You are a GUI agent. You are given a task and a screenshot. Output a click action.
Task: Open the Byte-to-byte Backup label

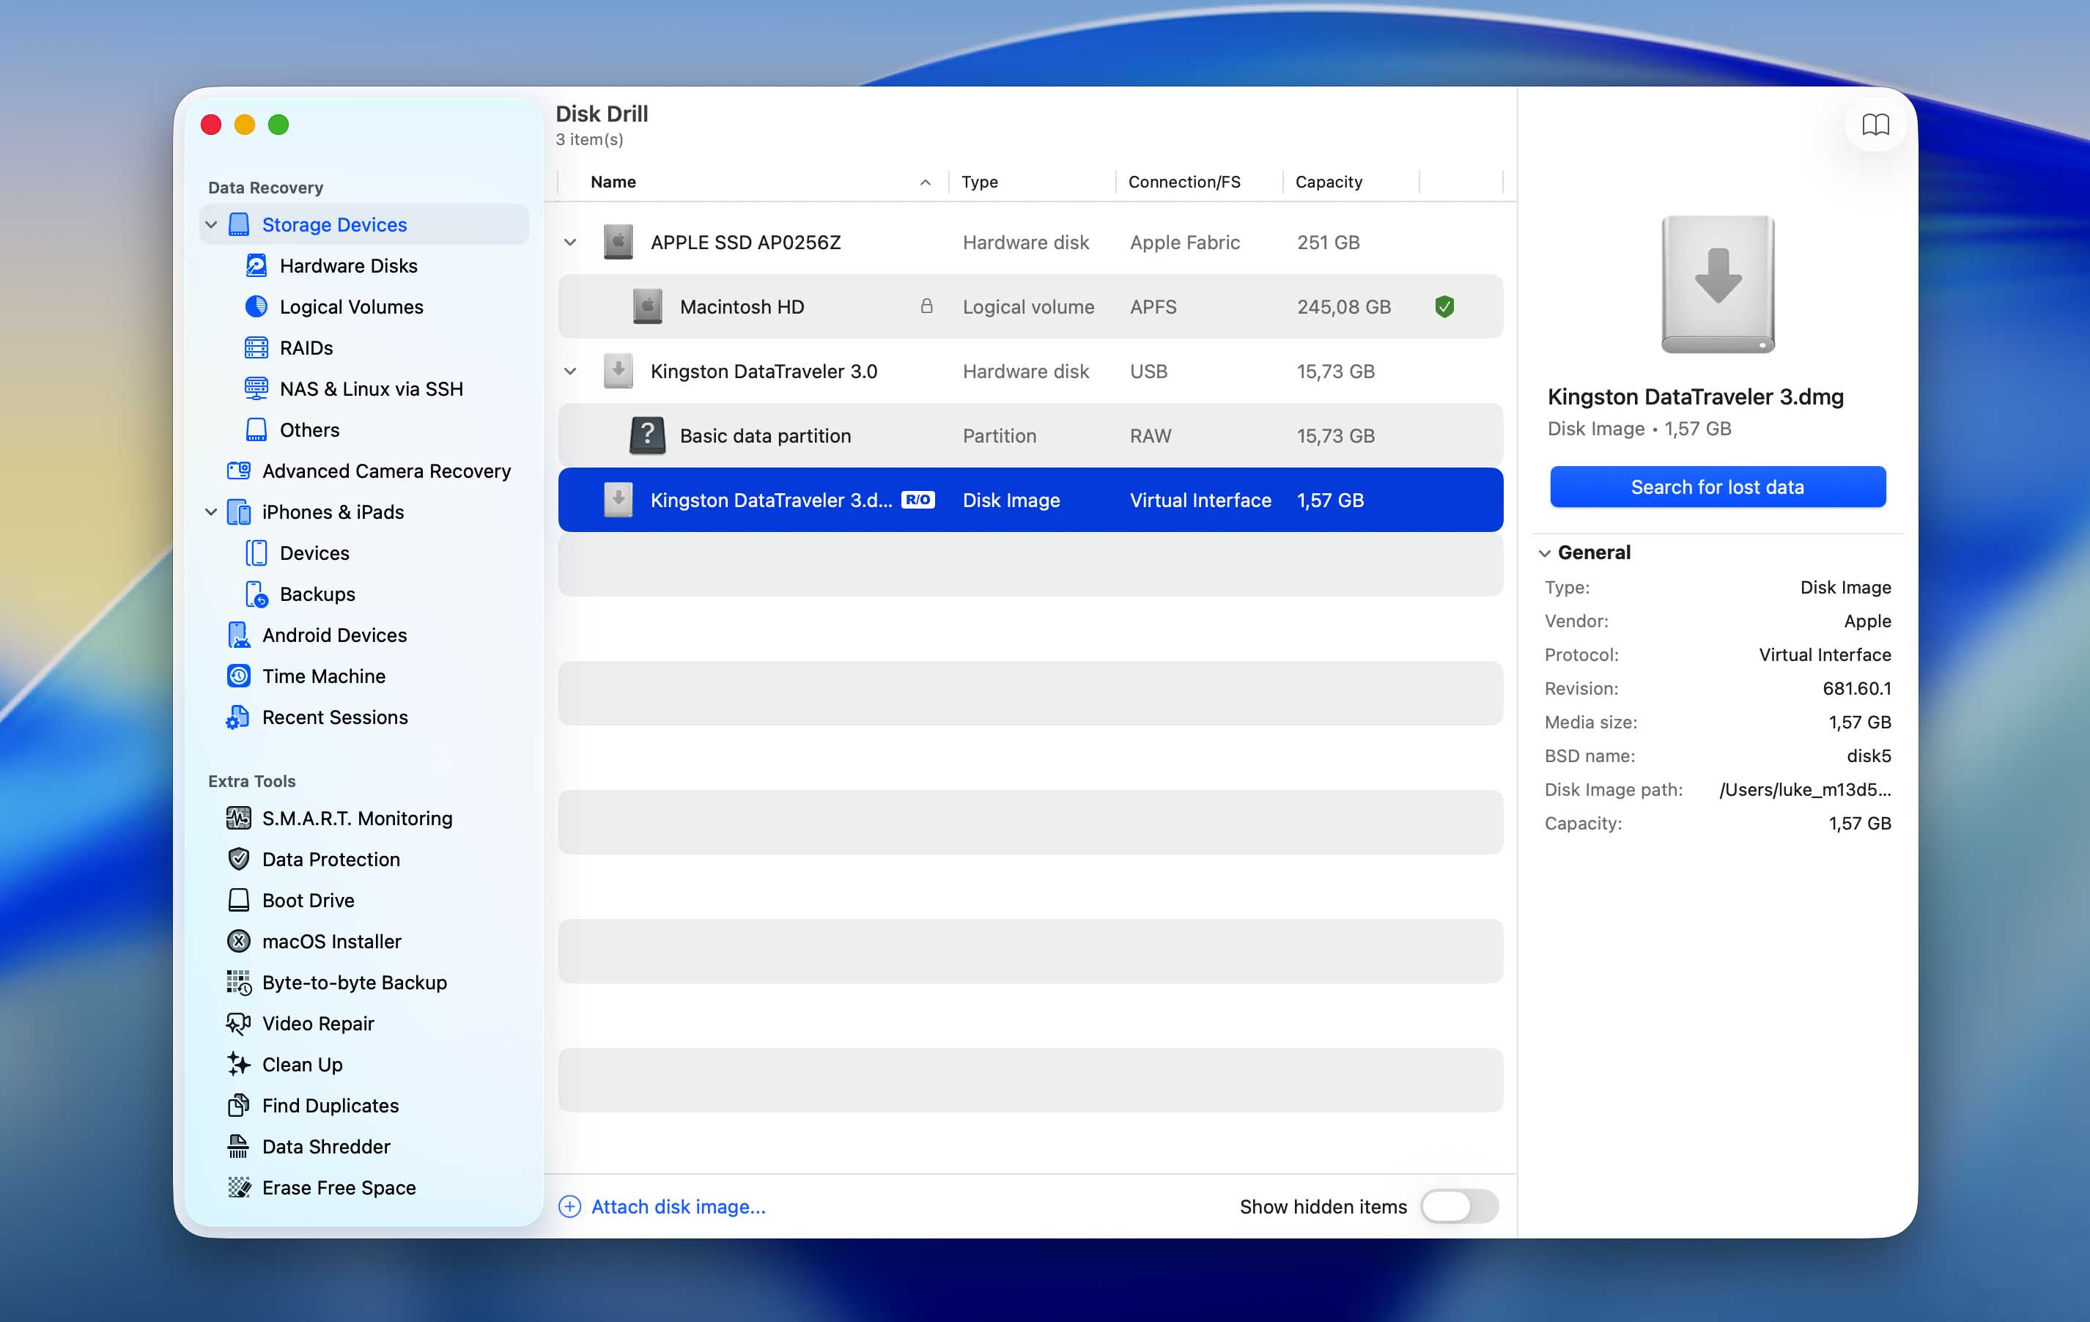[x=354, y=983]
